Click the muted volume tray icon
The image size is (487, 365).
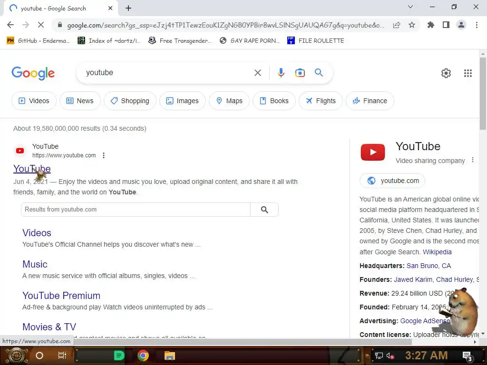click(390, 356)
